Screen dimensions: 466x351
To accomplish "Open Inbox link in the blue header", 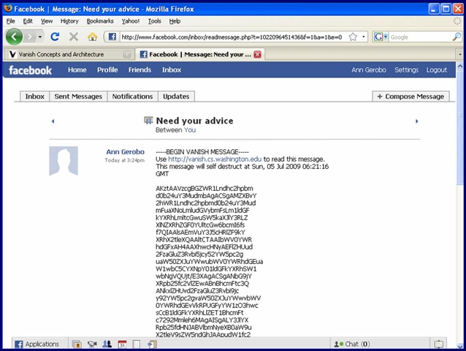I will (172, 70).
